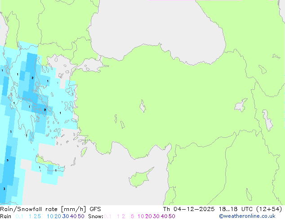The width and height of the screenshot is (285, 220).
Task: Click the "Rain/Snowfall rate [mm/h]" title text
Action: pyautogui.click(x=43, y=209)
